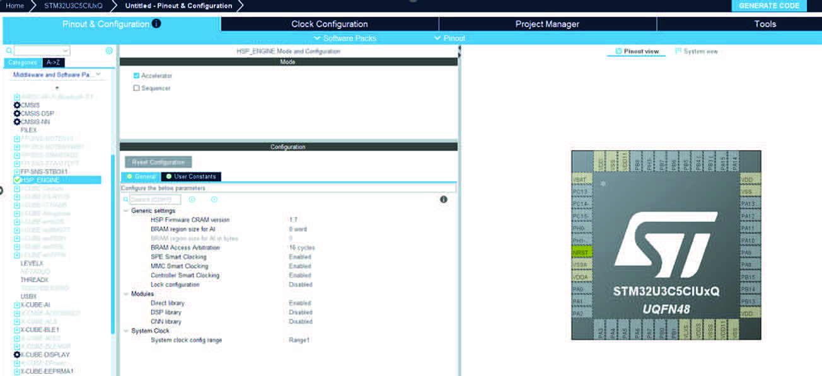Click the Range1 system clock value

(299, 340)
